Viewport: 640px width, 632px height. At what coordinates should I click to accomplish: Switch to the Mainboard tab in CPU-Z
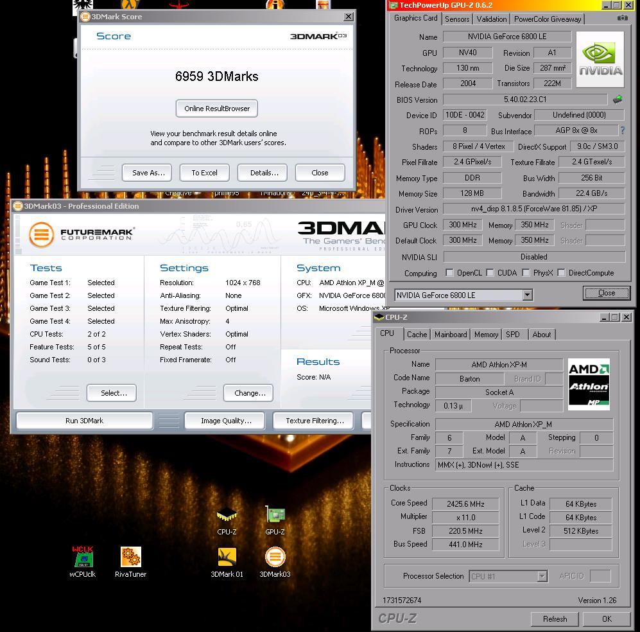[451, 335]
